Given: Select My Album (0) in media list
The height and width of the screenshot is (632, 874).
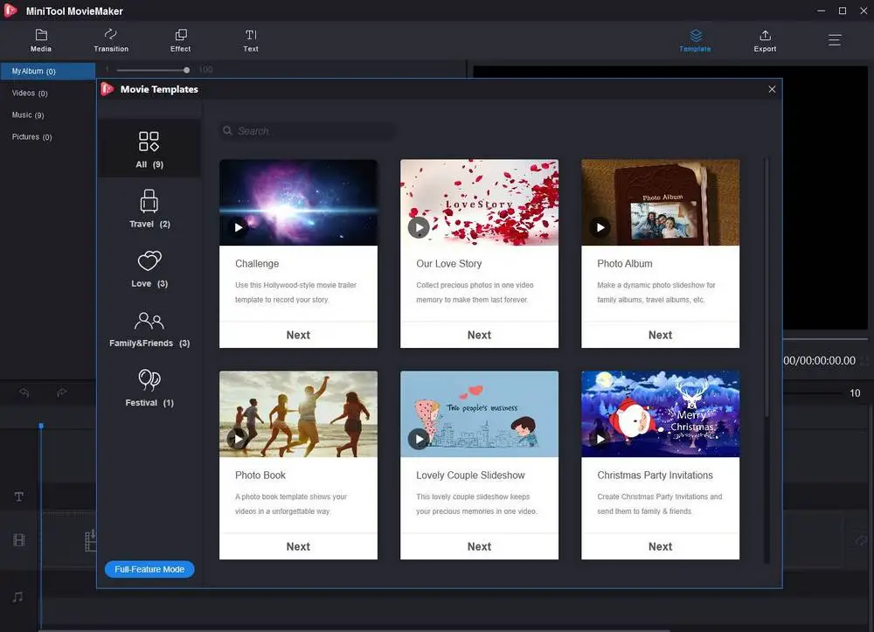Looking at the screenshot, I should pos(47,72).
